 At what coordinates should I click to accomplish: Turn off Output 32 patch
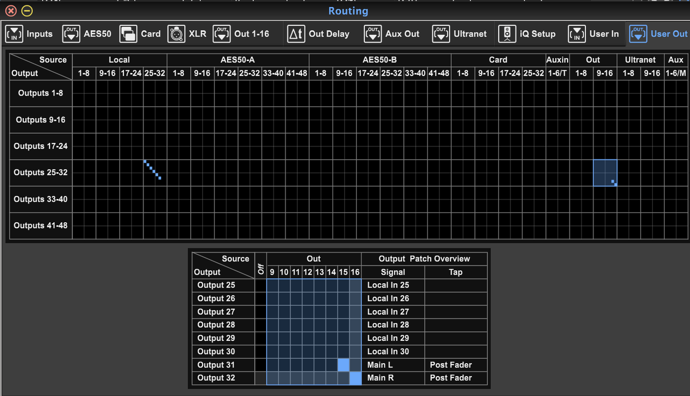pyautogui.click(x=260, y=378)
